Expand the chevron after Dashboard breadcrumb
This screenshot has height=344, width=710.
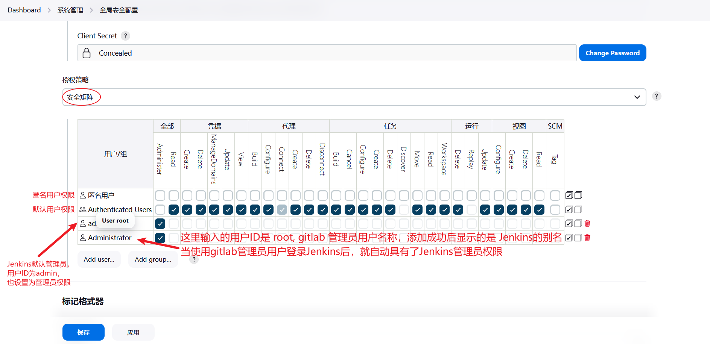49,10
